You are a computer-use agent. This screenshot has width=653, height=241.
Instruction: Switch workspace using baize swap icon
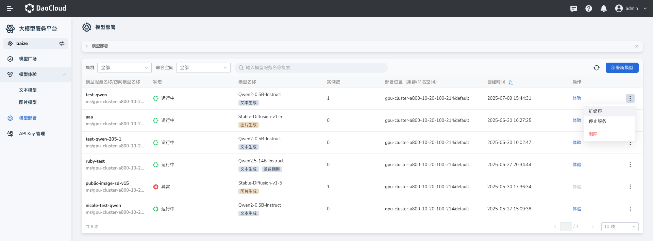62,44
